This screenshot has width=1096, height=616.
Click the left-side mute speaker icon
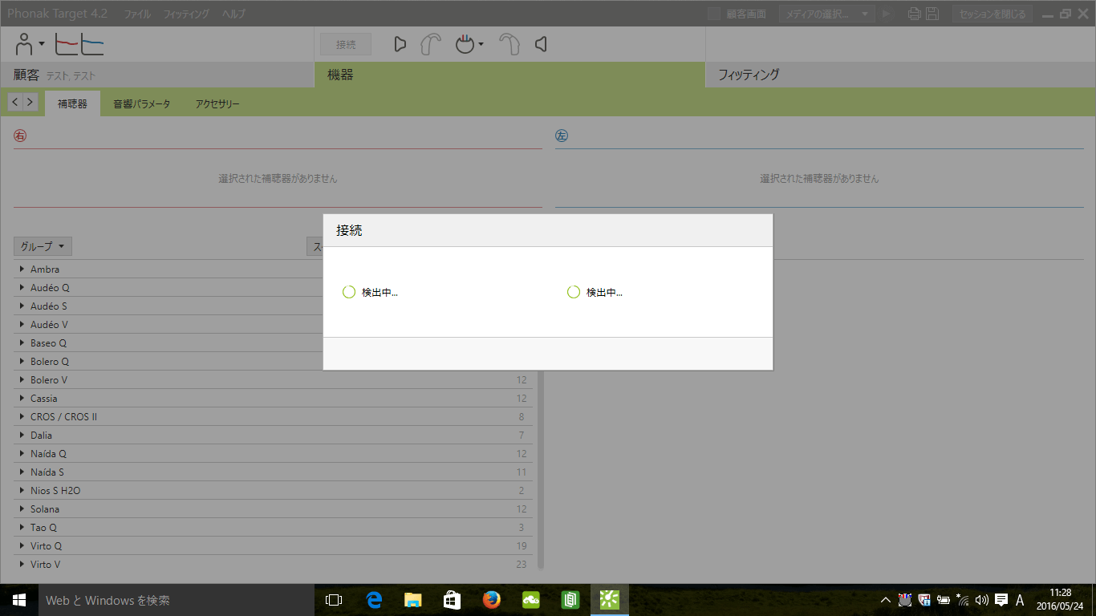tap(541, 44)
